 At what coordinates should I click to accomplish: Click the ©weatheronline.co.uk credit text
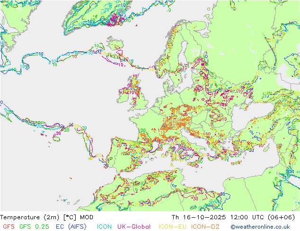pyautogui.click(x=260, y=227)
